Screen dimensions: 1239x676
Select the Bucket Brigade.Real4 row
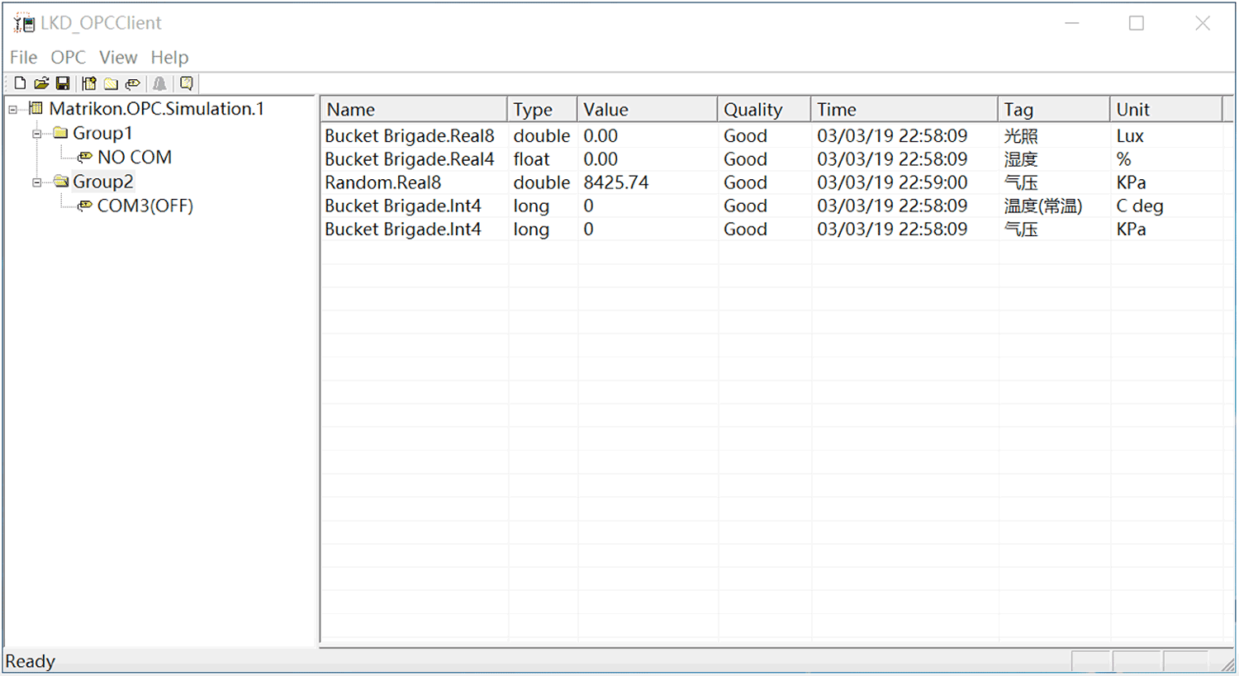click(x=772, y=158)
